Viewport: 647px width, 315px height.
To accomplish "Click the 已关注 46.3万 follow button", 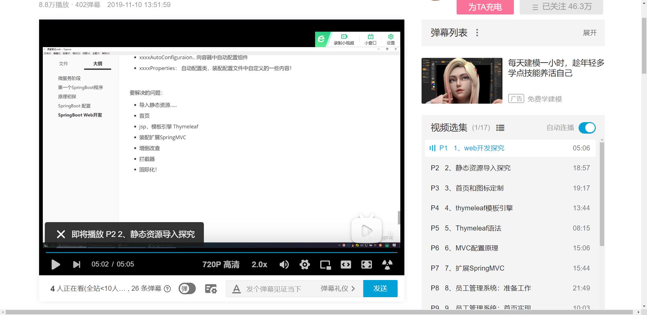I will (561, 7).
